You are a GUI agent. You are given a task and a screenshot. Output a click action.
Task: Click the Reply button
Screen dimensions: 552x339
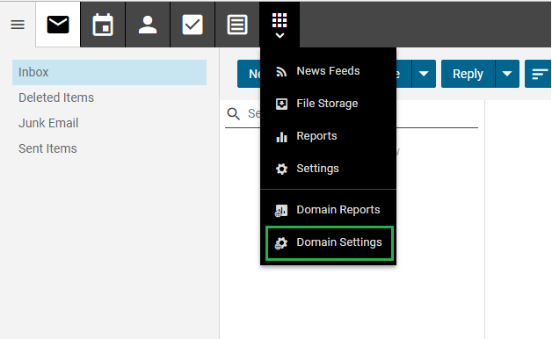(x=468, y=74)
